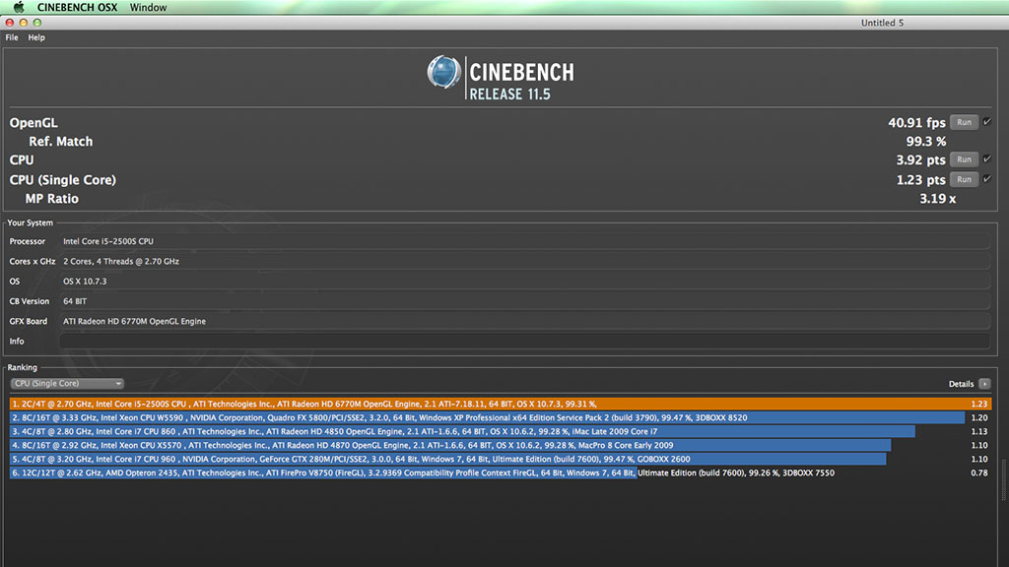Click the Details arrow button
The image size is (1009, 567).
(984, 384)
